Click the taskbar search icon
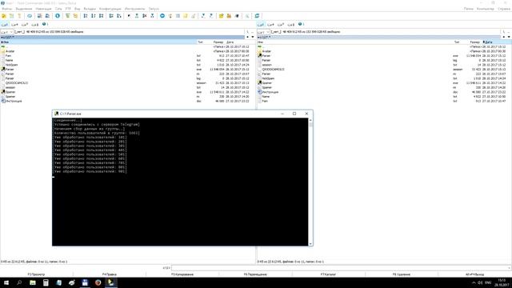512x288 pixels. [19, 282]
